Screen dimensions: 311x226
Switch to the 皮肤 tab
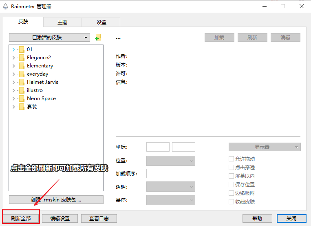click(23, 22)
